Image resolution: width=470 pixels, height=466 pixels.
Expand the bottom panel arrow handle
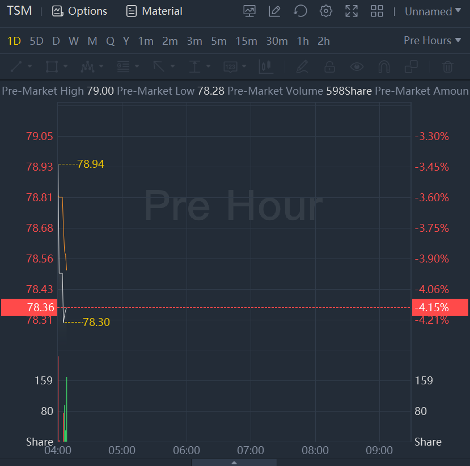[235, 463]
